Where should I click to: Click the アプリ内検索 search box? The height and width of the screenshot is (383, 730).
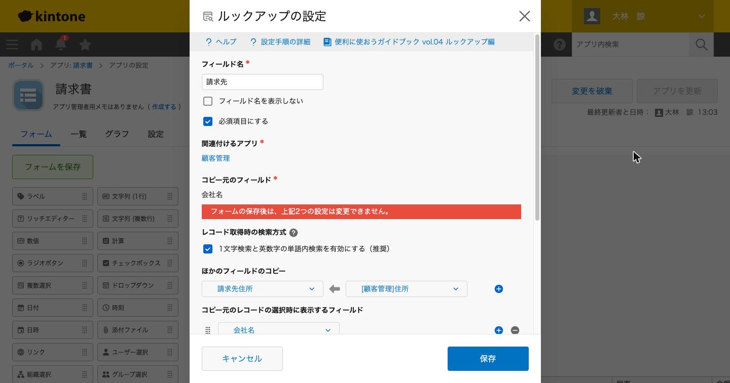pyautogui.click(x=631, y=45)
